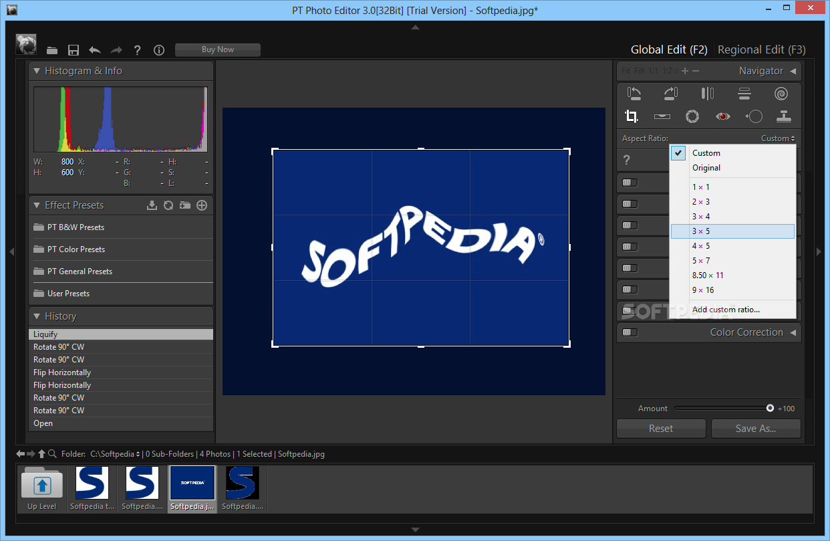Click 1:1 zoom in the Navigator bar
Viewport: 830px width, 541px height.
point(654,71)
